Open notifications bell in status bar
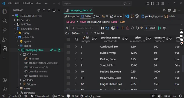The height and width of the screenshot is (98, 184). [181, 96]
